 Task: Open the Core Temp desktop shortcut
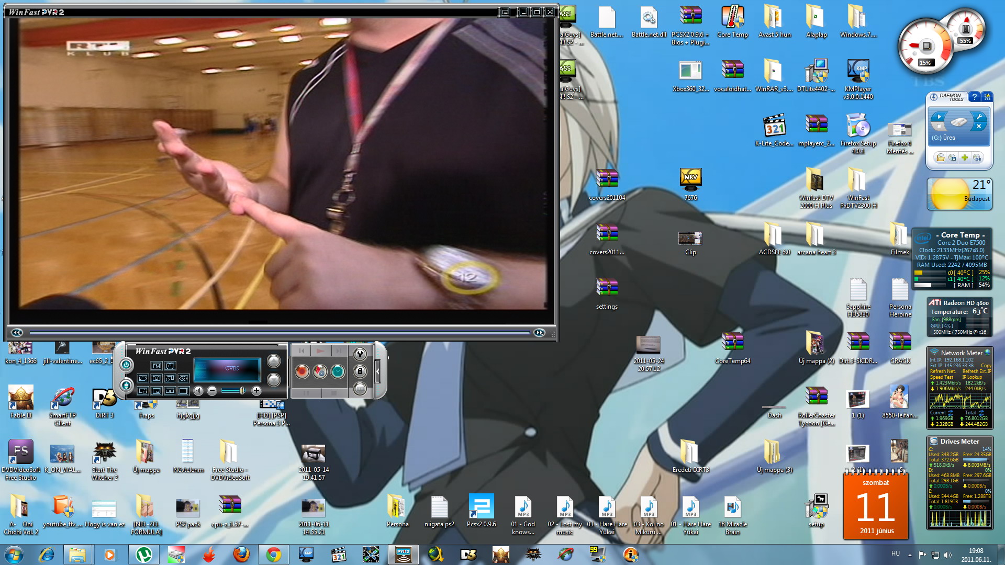(732, 22)
